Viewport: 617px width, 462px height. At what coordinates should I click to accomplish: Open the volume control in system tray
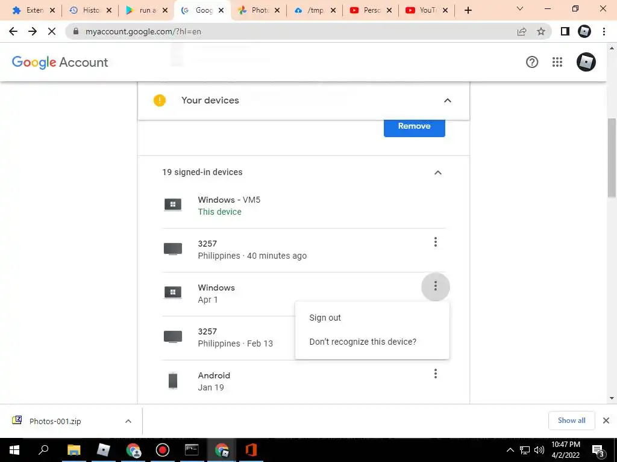tap(539, 450)
